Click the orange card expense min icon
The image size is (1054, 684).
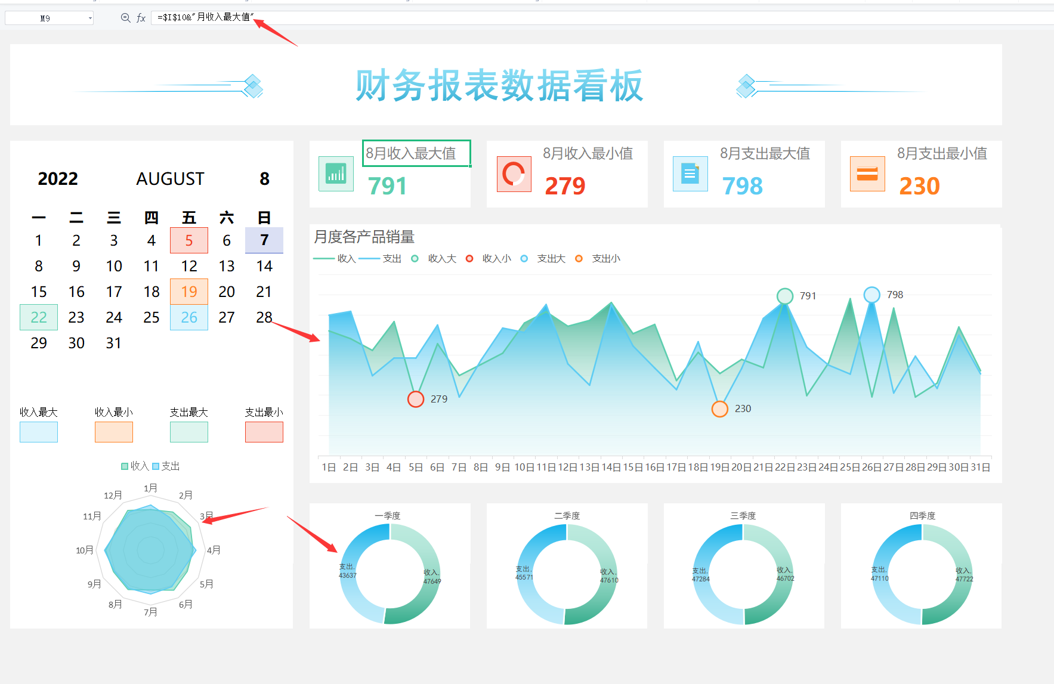pos(867,174)
